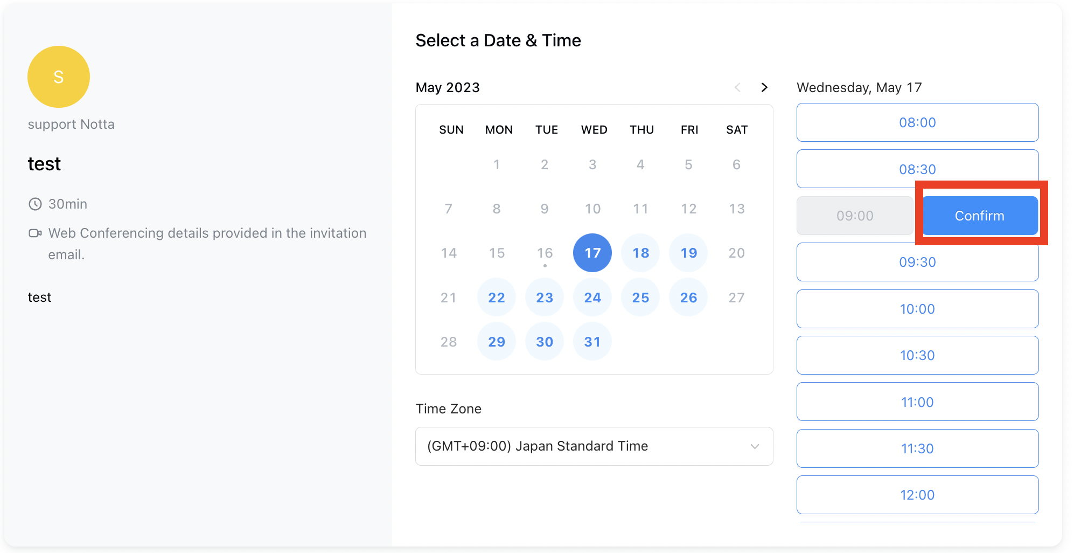Click the video camera conferencing icon
The width and height of the screenshot is (1074, 553).
coord(35,233)
